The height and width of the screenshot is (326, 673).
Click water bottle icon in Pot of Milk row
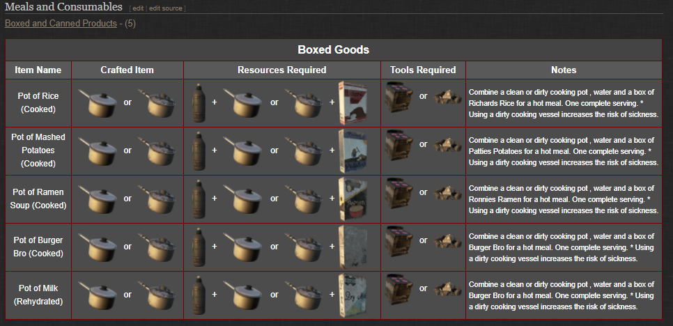[x=199, y=295]
